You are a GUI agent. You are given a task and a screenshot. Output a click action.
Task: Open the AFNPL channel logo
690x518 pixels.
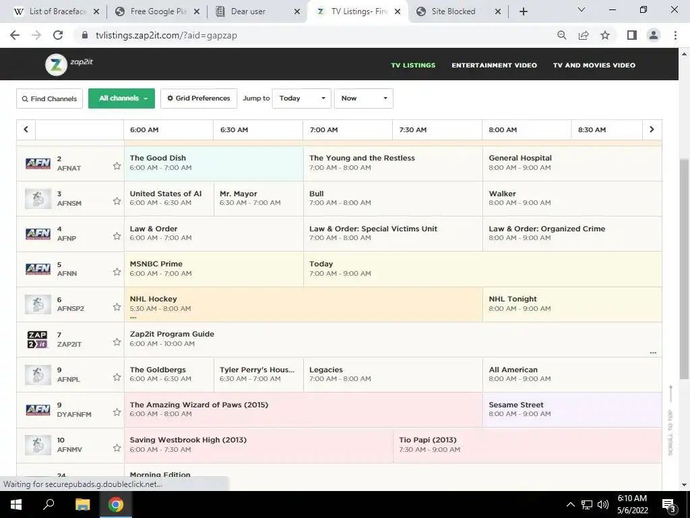(x=38, y=374)
